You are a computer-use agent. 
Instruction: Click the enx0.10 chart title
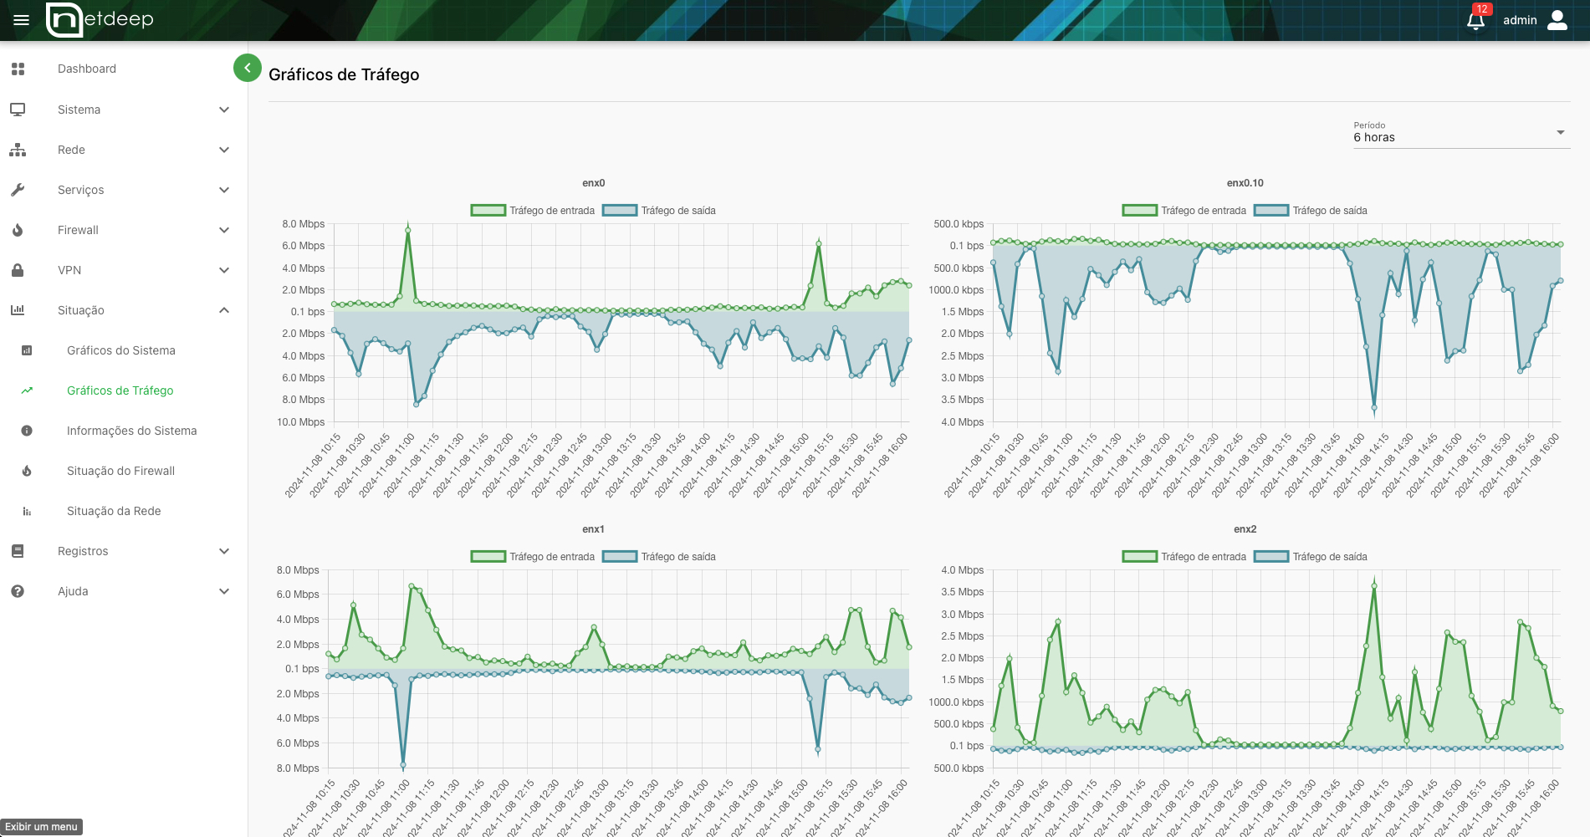[1245, 183]
